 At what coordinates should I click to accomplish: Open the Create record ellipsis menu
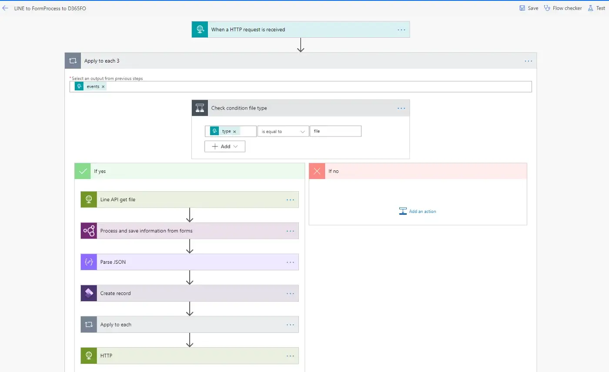click(291, 293)
